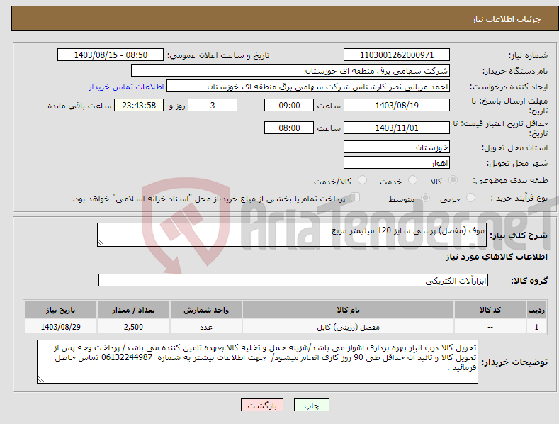Click the announcement date and time field
Image resolution: width=559 pixels, height=424 pixels.
pos(111,55)
